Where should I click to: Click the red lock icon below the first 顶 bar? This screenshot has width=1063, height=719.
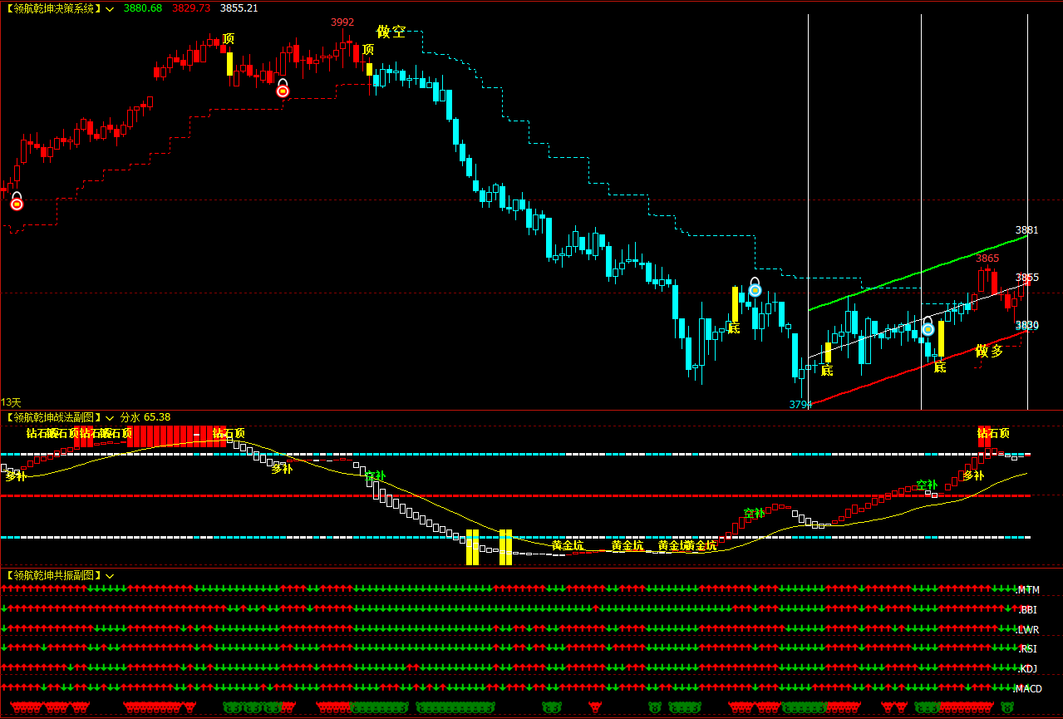[x=283, y=88]
